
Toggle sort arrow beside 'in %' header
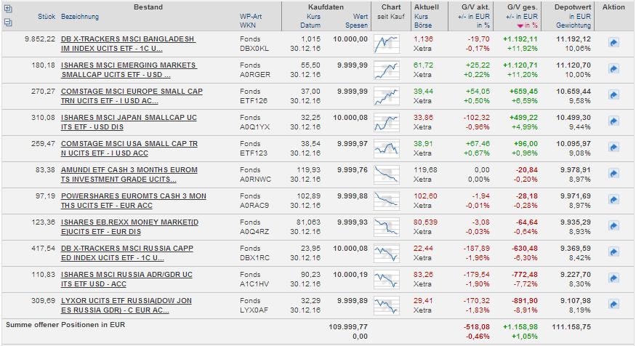tap(520, 25)
